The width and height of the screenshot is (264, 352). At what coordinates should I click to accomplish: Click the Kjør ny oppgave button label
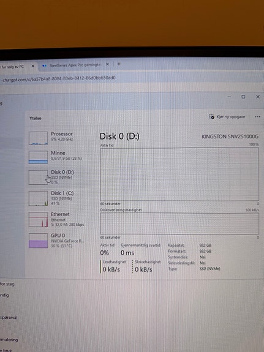click(x=231, y=117)
